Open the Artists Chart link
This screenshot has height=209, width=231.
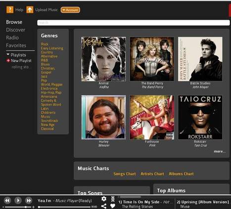tap(152, 174)
